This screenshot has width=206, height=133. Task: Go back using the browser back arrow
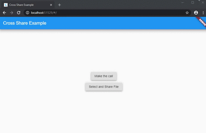pyautogui.click(x=4, y=12)
